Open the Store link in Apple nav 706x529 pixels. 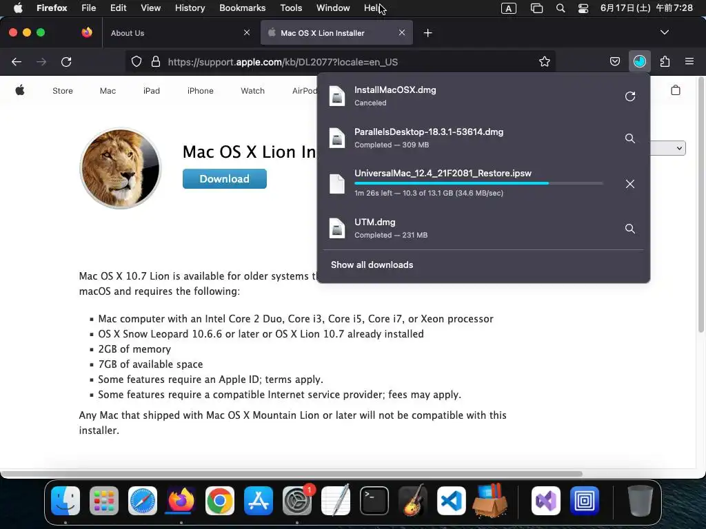click(63, 91)
